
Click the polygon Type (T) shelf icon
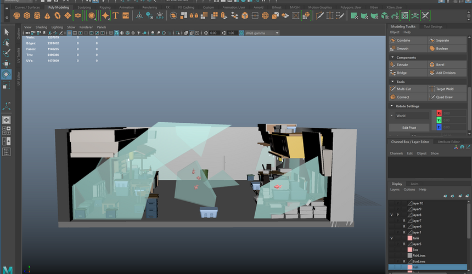coord(115,16)
